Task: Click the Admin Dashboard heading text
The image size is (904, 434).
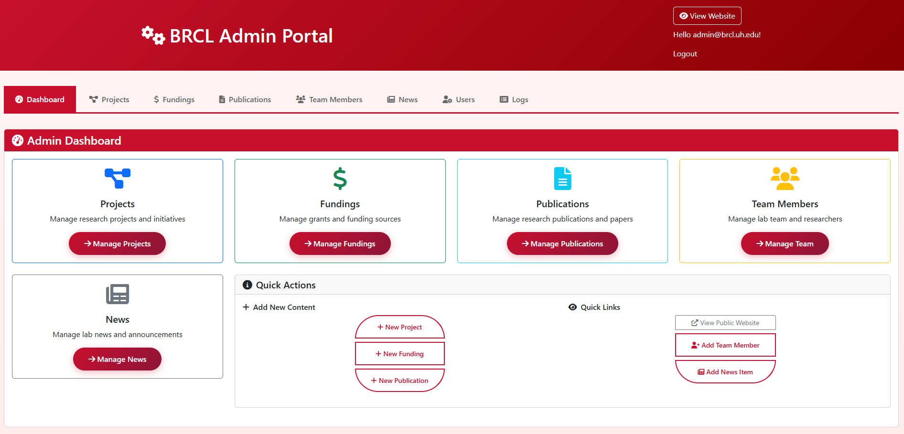Action: [x=74, y=140]
